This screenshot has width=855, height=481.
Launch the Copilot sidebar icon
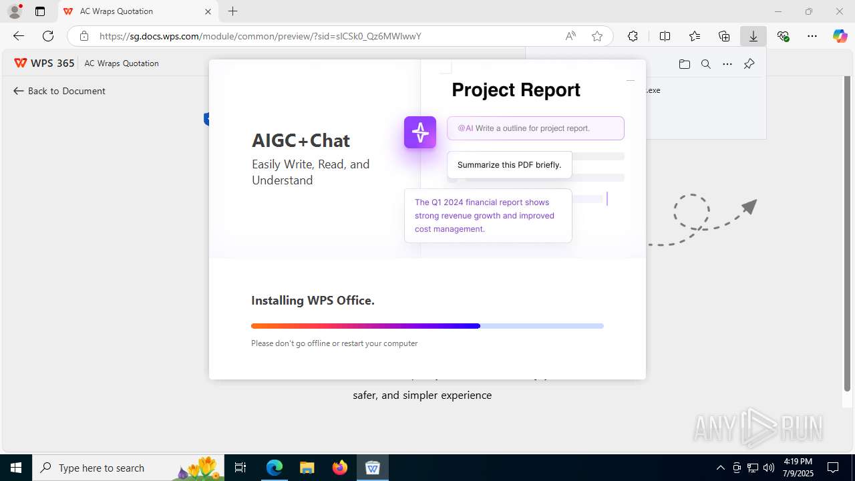(x=840, y=36)
